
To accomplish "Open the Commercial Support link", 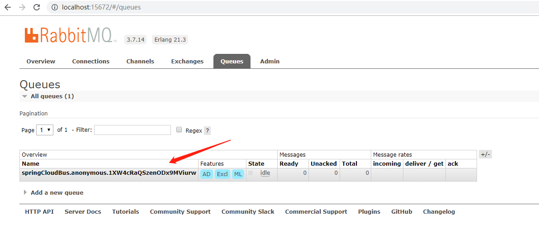I will click(x=316, y=212).
